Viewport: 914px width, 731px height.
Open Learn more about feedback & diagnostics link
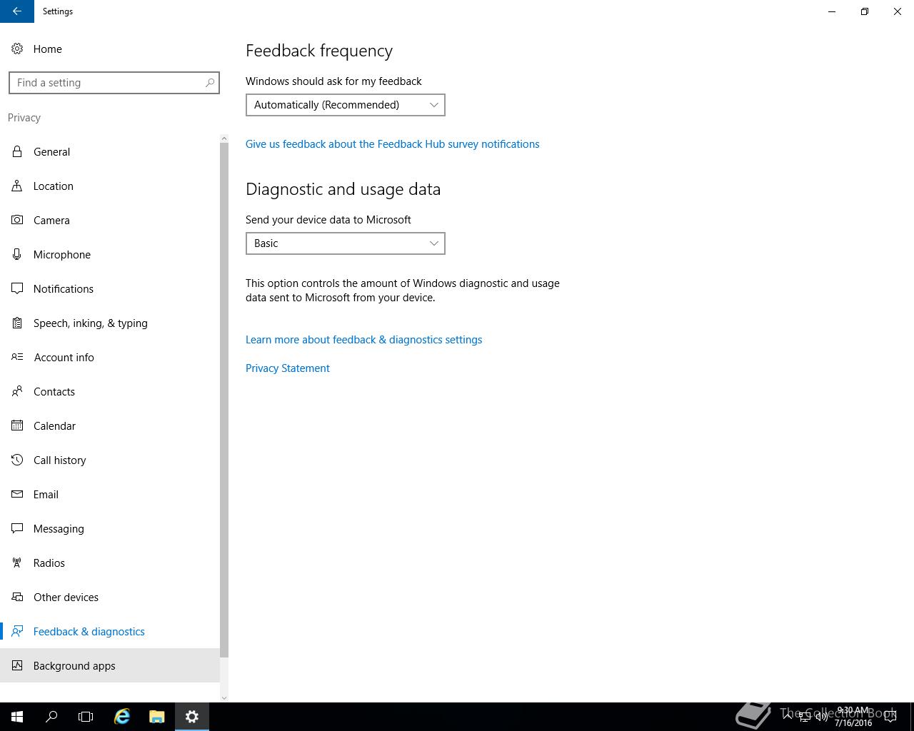point(364,340)
